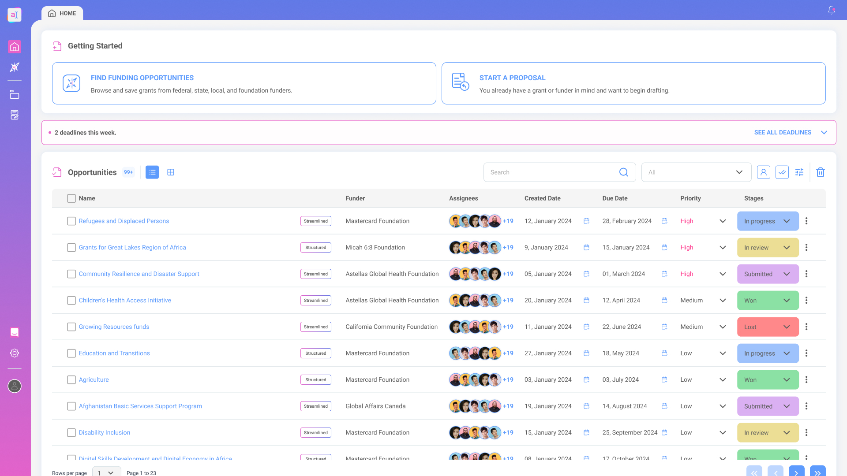The height and width of the screenshot is (476, 847).
Task: Open created date calendar for Refugees row
Action: [x=586, y=221]
